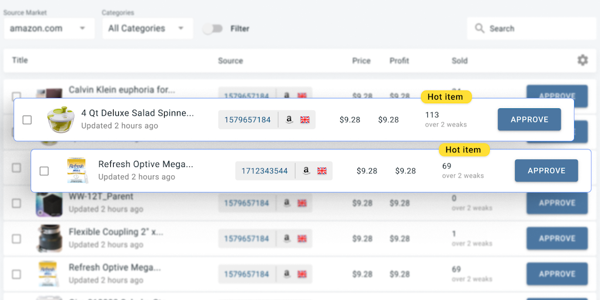Click Amazon icon in Salad Spinner row
600x300 pixels.
click(x=289, y=120)
